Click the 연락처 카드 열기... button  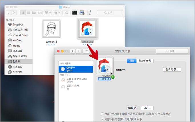coord(147,108)
